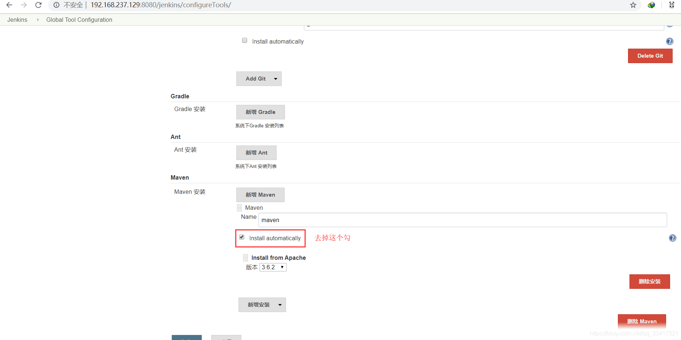Click the 新增 Ant button
The width and height of the screenshot is (681, 340).
tap(256, 153)
